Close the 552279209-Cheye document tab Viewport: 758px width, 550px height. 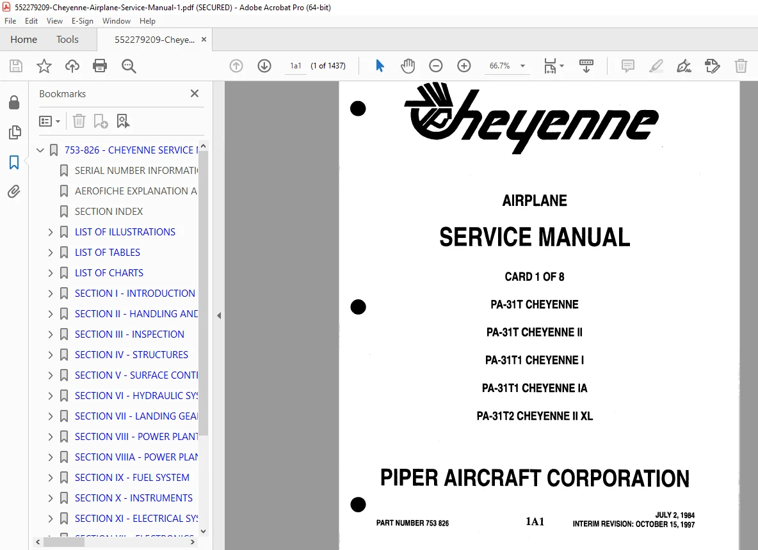204,40
